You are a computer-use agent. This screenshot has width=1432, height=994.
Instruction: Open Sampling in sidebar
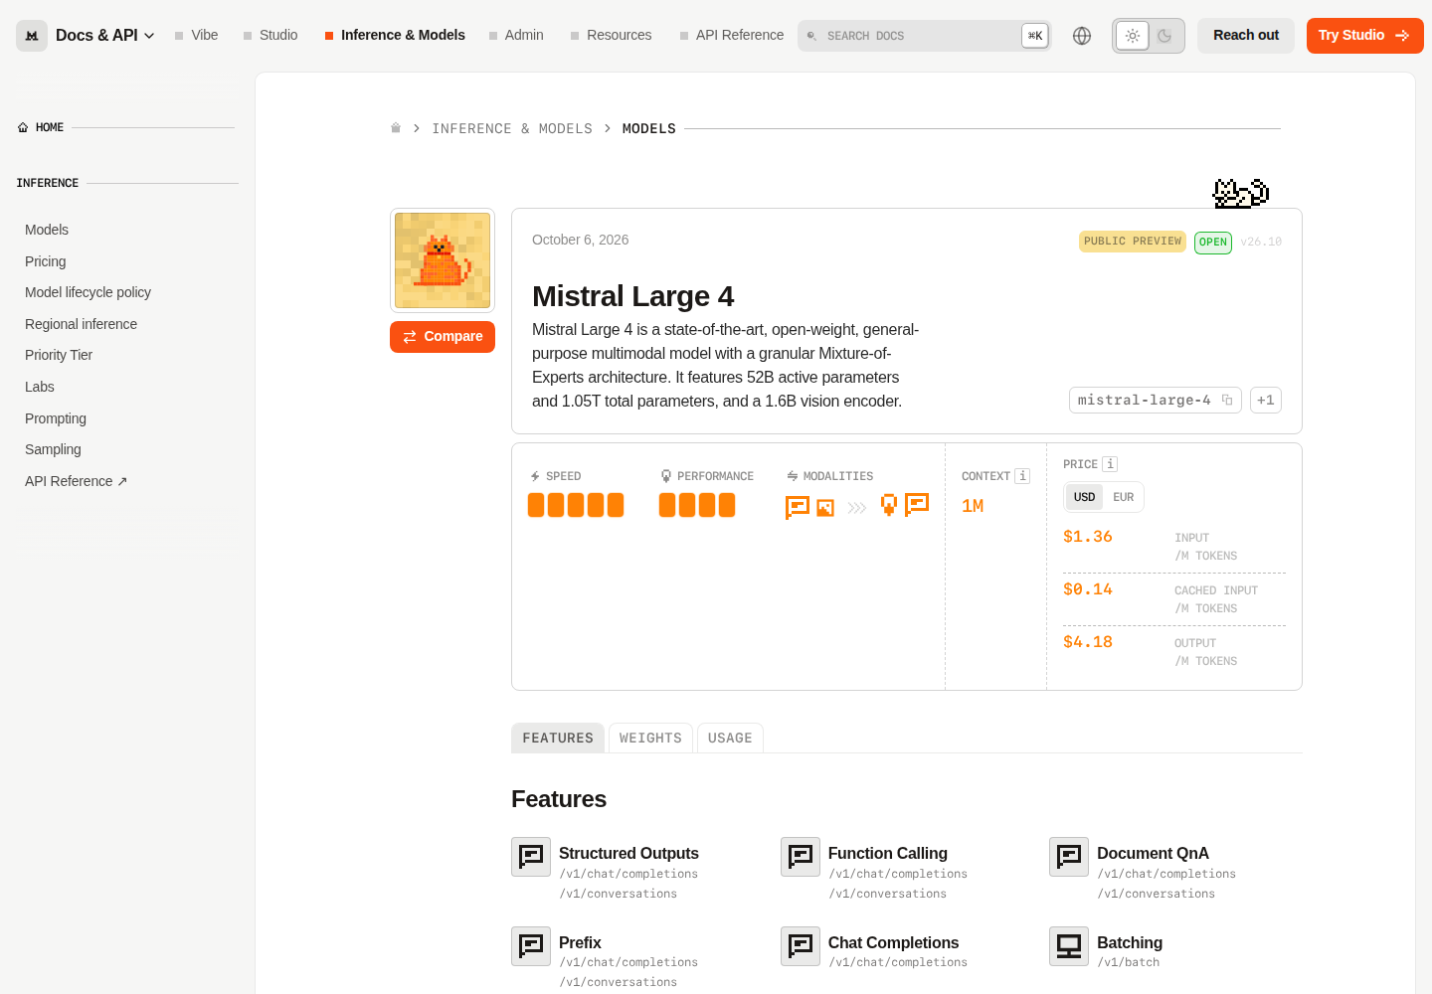tap(53, 449)
